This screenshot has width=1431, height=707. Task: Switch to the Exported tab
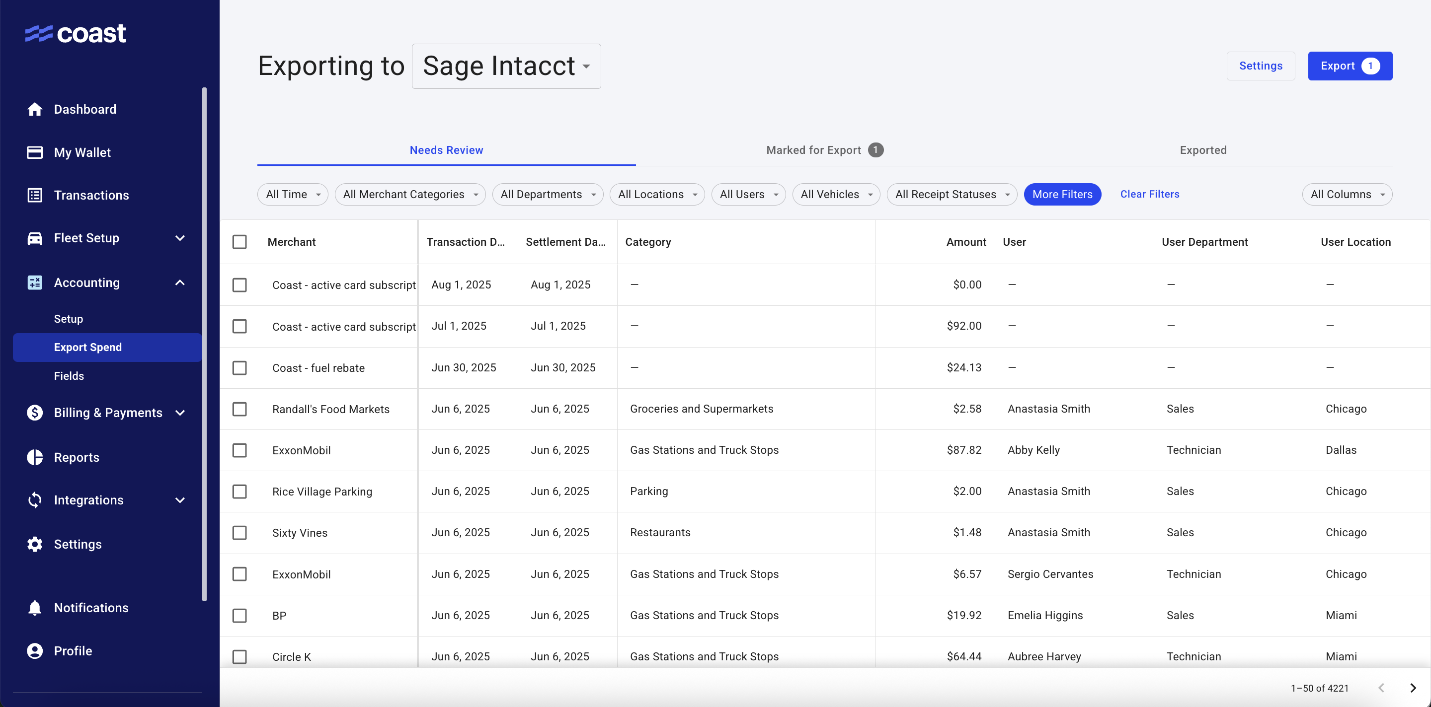[1202, 150]
